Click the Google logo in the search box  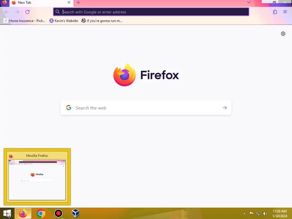[69, 108]
